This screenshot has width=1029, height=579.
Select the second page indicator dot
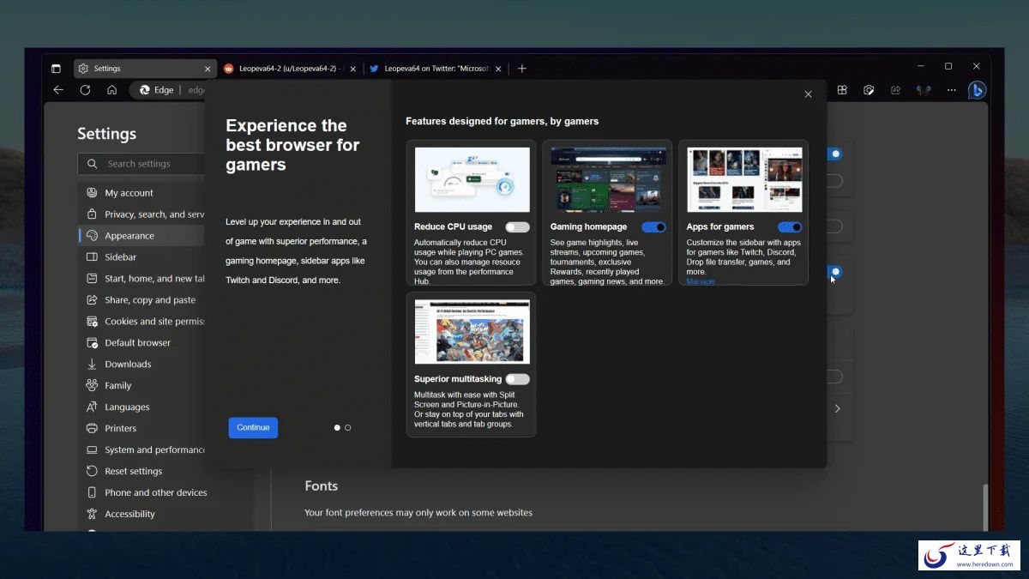tap(347, 427)
